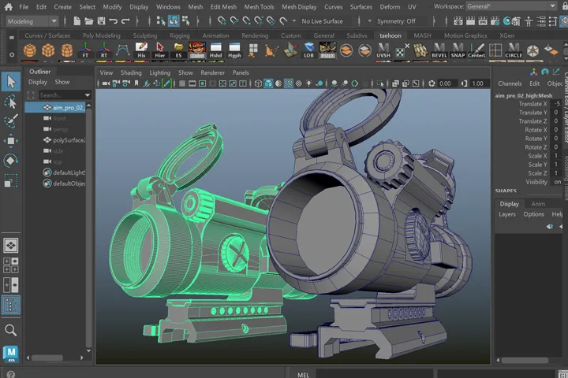Open the Hgph shelf window icon
568x378 pixels.
click(x=234, y=50)
